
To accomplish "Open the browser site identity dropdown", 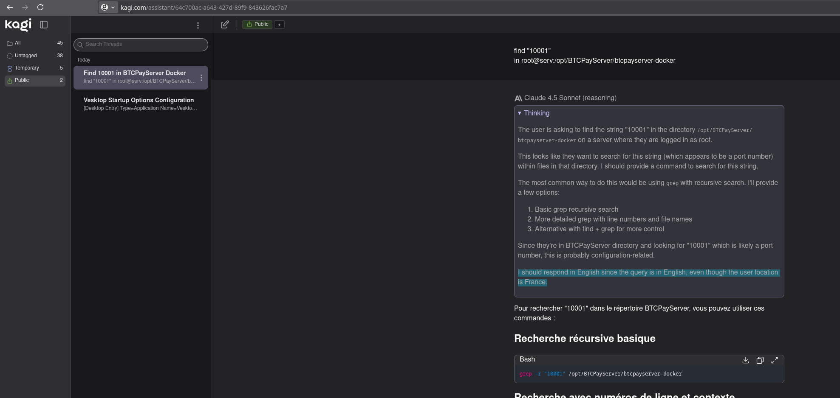I will (108, 7).
